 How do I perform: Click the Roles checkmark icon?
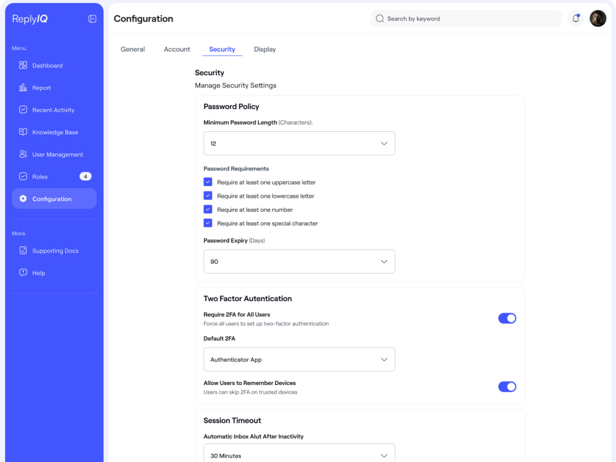(23, 176)
